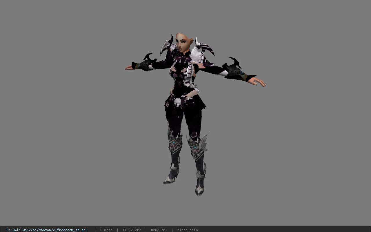This screenshot has width=371, height=232.
Task: Click the '8202 tri' status entry
Action: coord(159,230)
